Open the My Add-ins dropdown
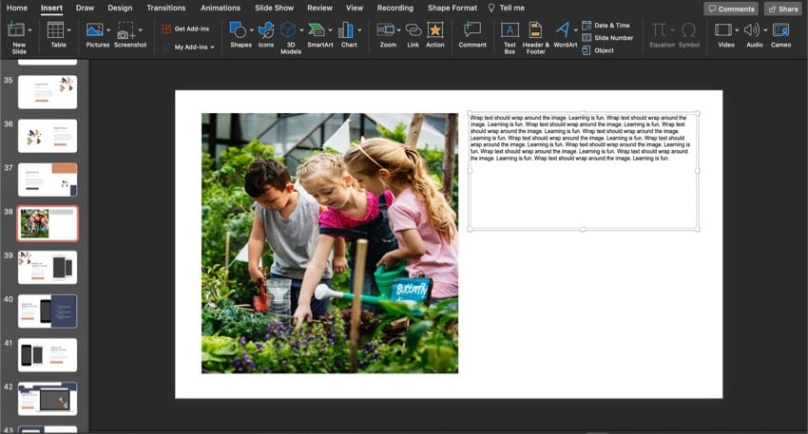 click(212, 47)
